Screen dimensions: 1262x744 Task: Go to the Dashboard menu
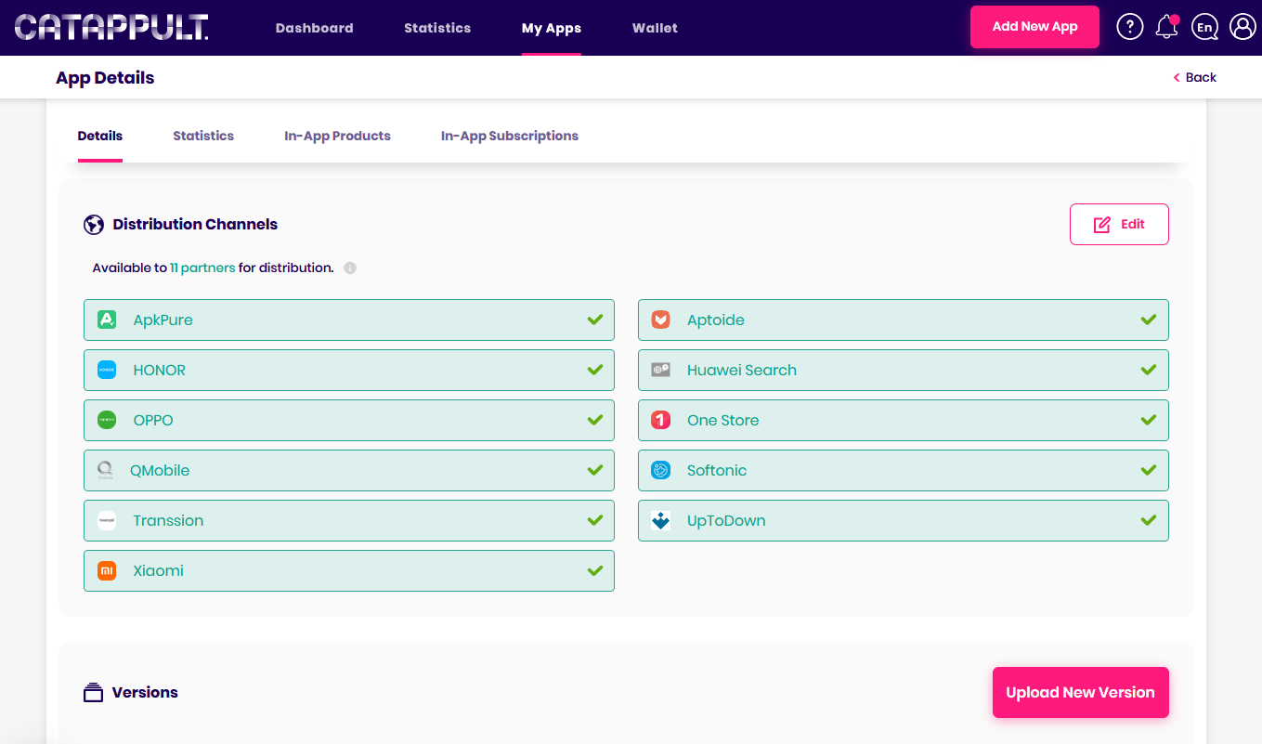(314, 28)
